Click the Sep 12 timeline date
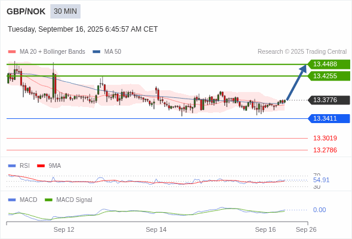Screen dimensions: 352x239 coord(64,229)
